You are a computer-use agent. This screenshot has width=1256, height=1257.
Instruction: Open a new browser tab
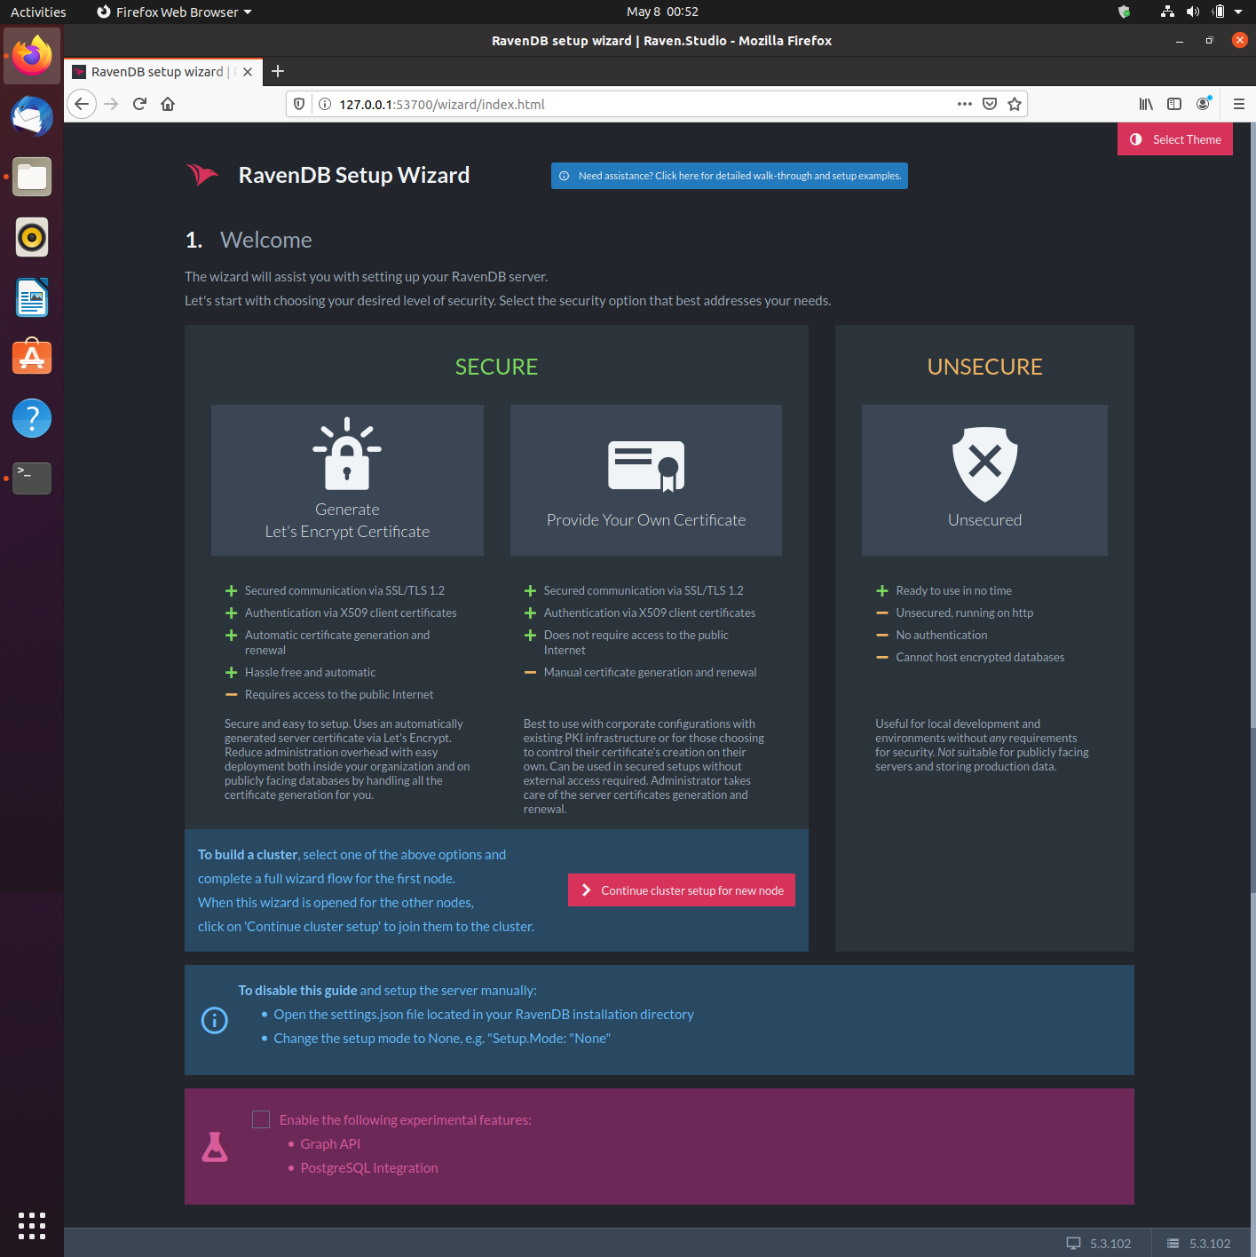[x=278, y=71]
